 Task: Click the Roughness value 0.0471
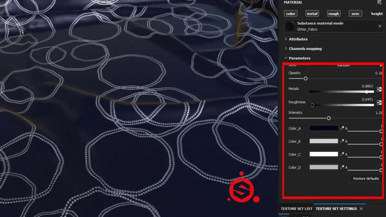(367, 99)
